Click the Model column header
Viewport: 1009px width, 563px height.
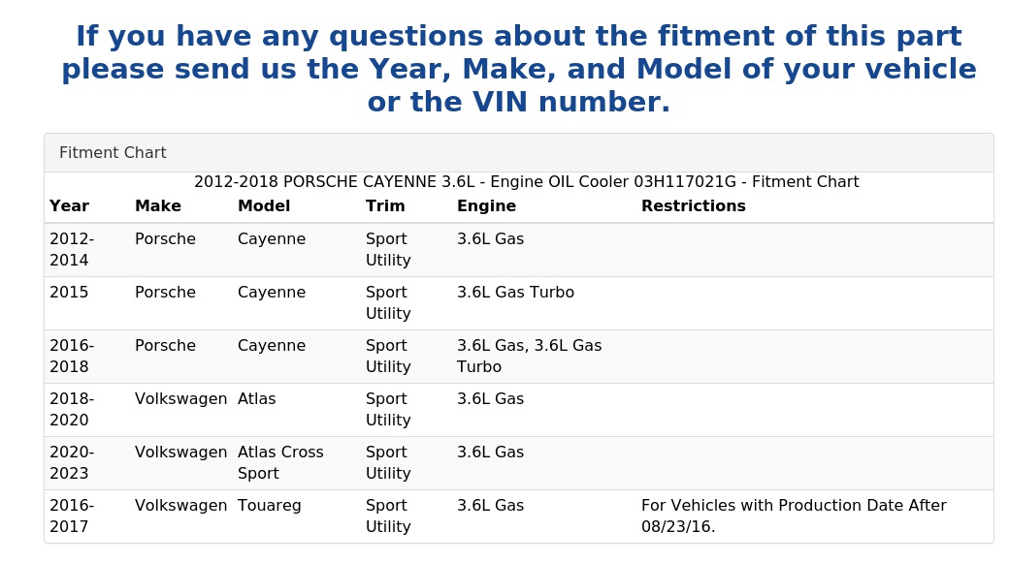click(264, 206)
